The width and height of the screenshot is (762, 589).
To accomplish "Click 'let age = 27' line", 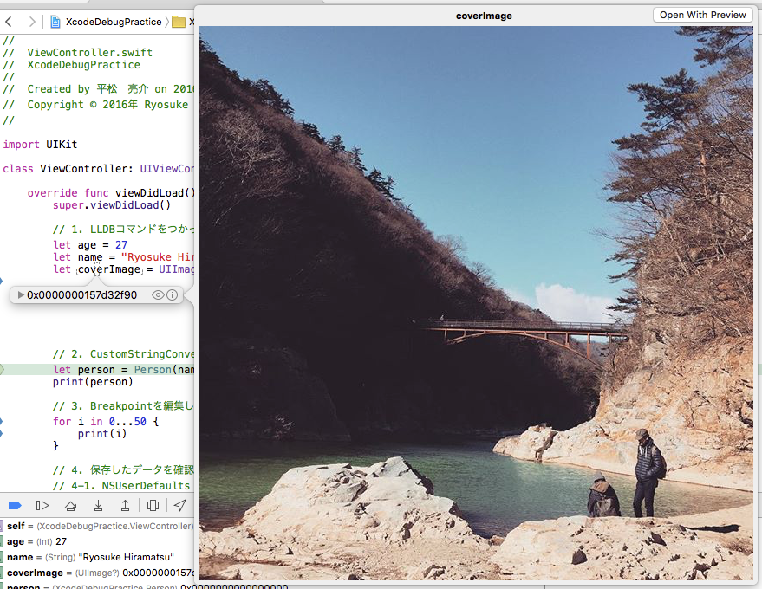I will pos(90,245).
